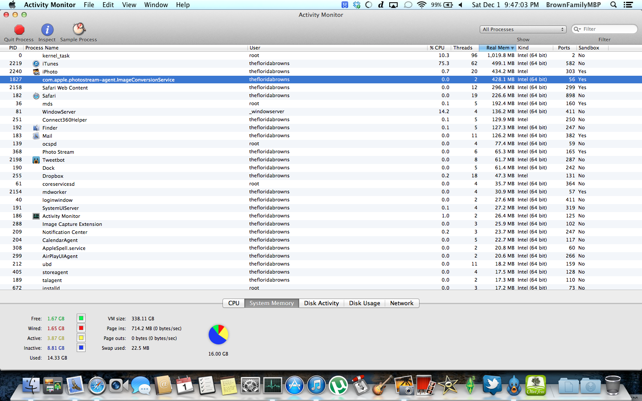
Task: Launch GarageBand from the Dock
Action: click(382, 385)
